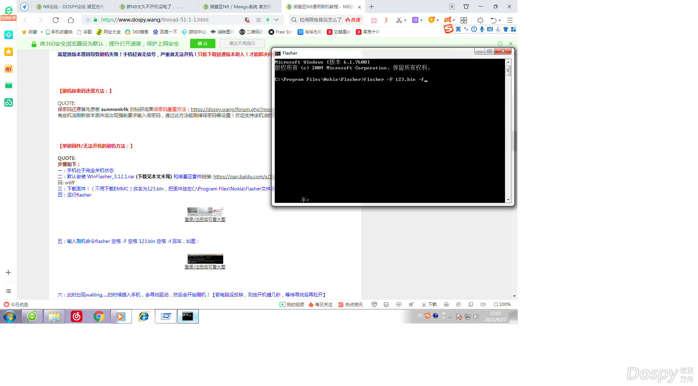
Task: Open Internet Explorer from the taskbar
Action: (144, 316)
